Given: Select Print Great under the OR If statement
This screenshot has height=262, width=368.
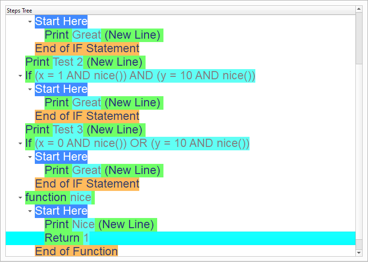Looking at the screenshot, I should point(103,170).
